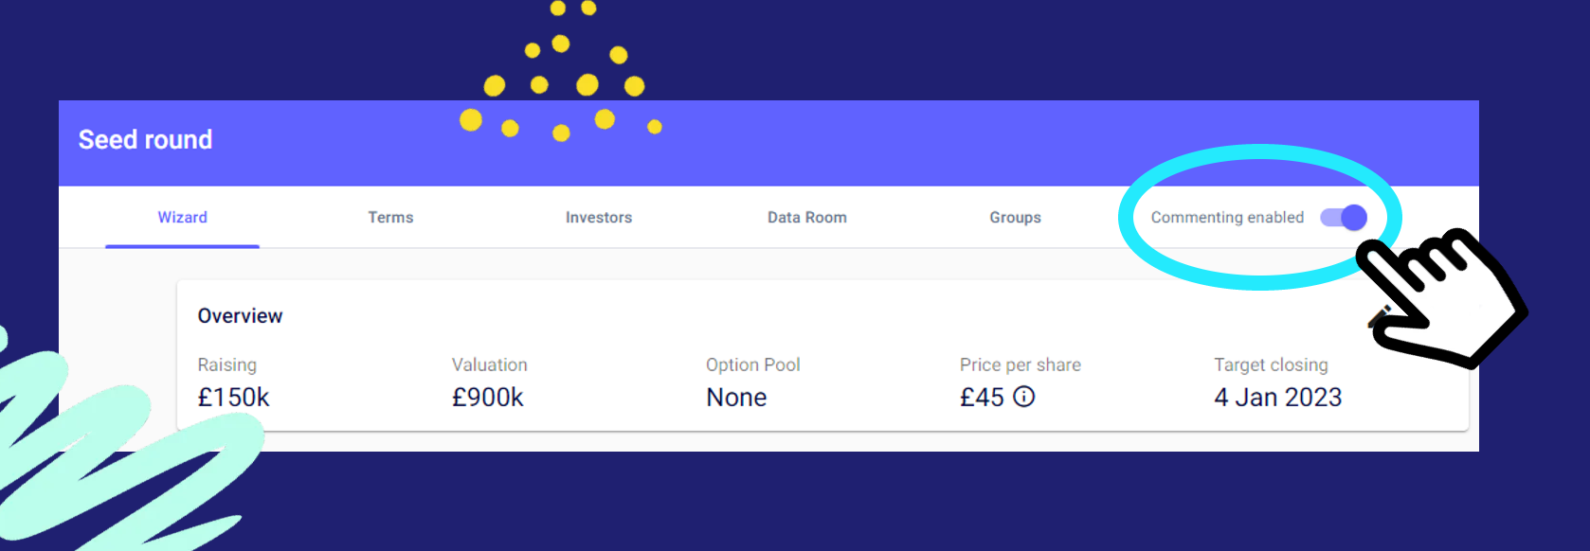This screenshot has height=551, width=1590.
Task: Select the Groups tab
Action: (x=1015, y=218)
